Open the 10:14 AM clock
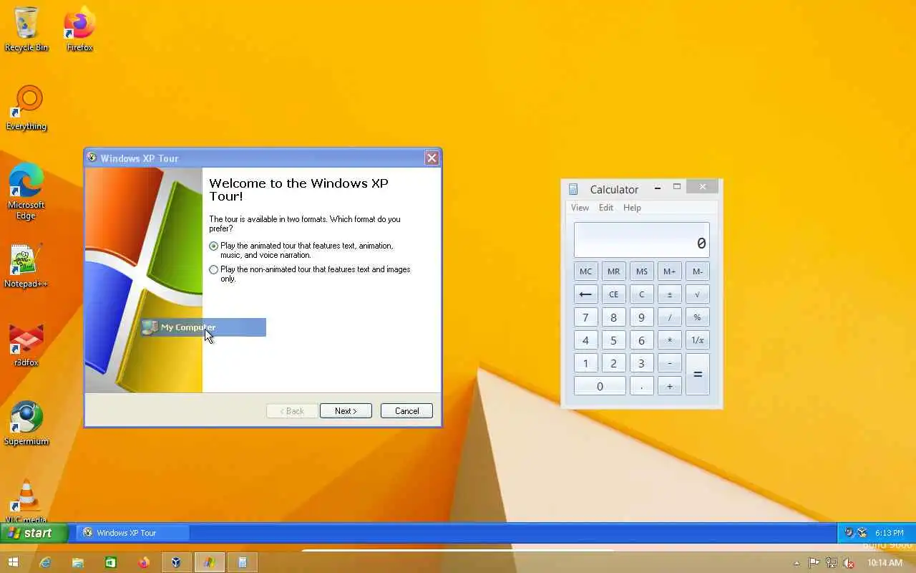 pos(885,563)
